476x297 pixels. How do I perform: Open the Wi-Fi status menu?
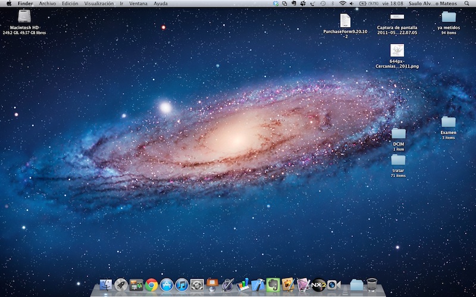(x=343, y=4)
